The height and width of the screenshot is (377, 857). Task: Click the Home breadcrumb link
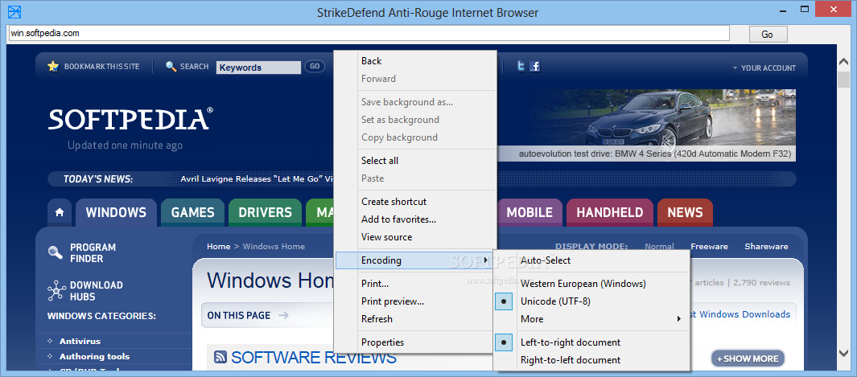click(219, 247)
